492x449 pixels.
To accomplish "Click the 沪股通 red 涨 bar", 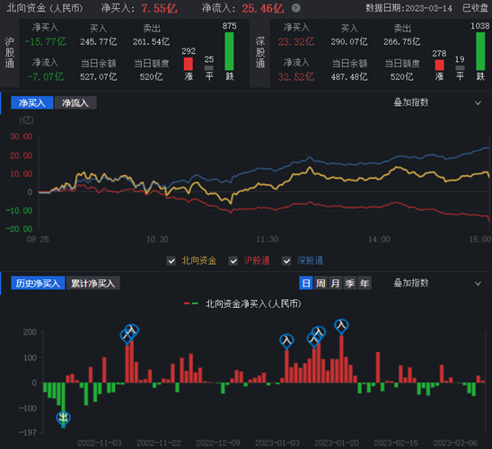I will pyautogui.click(x=189, y=64).
